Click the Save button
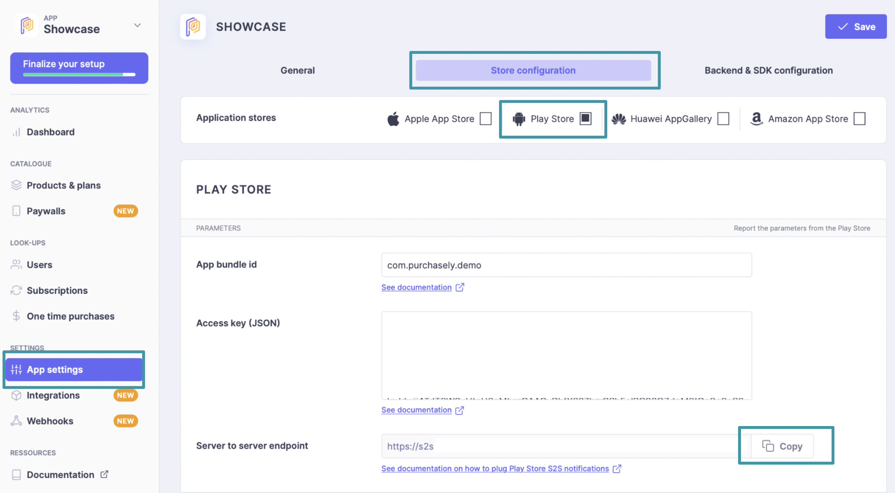Screen dimensions: 895x493 (856, 26)
